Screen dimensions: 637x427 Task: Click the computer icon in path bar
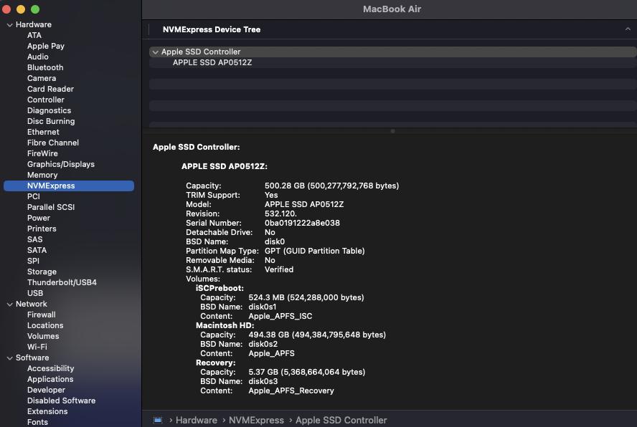click(158, 420)
